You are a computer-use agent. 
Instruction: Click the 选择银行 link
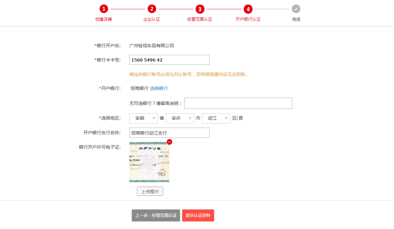click(159, 88)
